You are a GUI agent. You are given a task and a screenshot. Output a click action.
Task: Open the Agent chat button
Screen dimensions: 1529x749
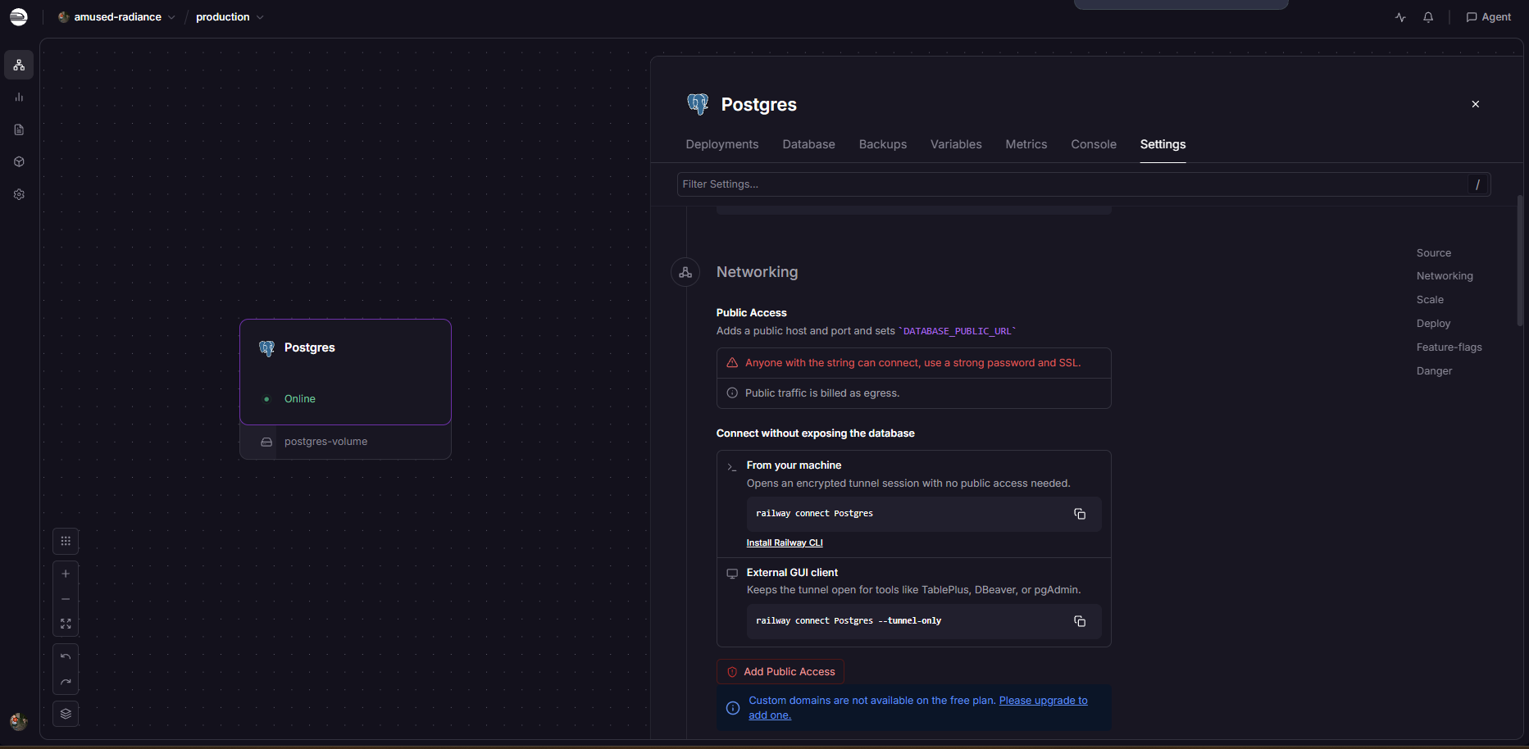click(x=1488, y=17)
